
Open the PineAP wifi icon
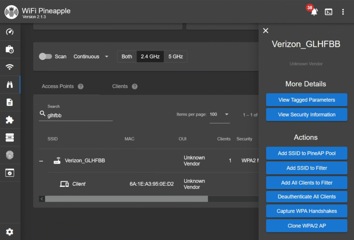coord(10,67)
